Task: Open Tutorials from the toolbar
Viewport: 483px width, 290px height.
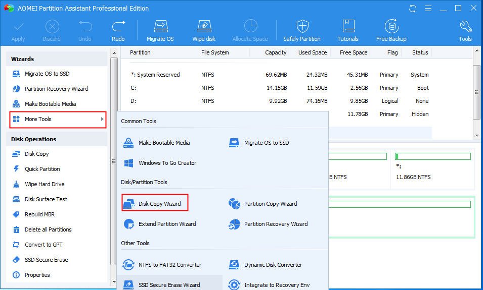Action: click(348, 30)
